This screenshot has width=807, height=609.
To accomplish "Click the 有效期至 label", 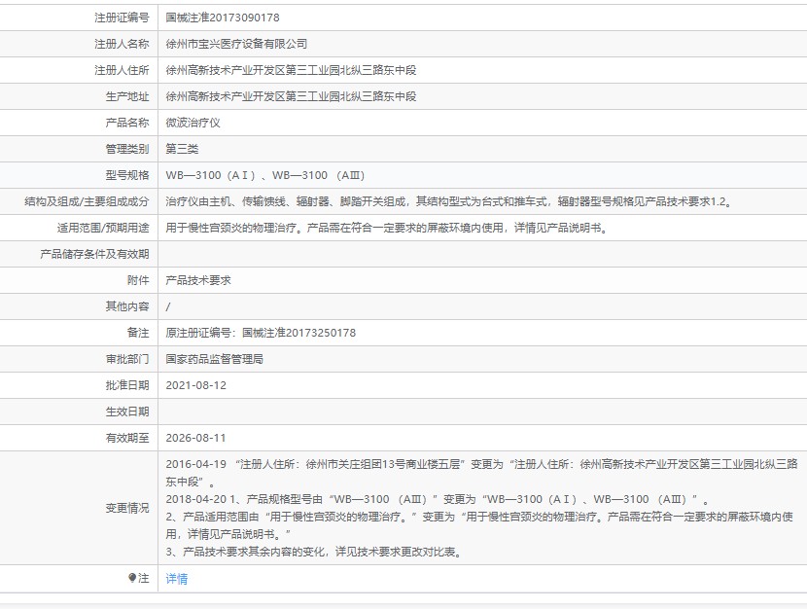I will (x=127, y=438).
